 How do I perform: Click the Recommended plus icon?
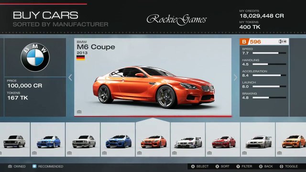point(34,166)
